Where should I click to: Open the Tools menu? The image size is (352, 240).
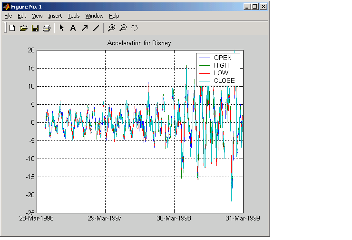[74, 16]
